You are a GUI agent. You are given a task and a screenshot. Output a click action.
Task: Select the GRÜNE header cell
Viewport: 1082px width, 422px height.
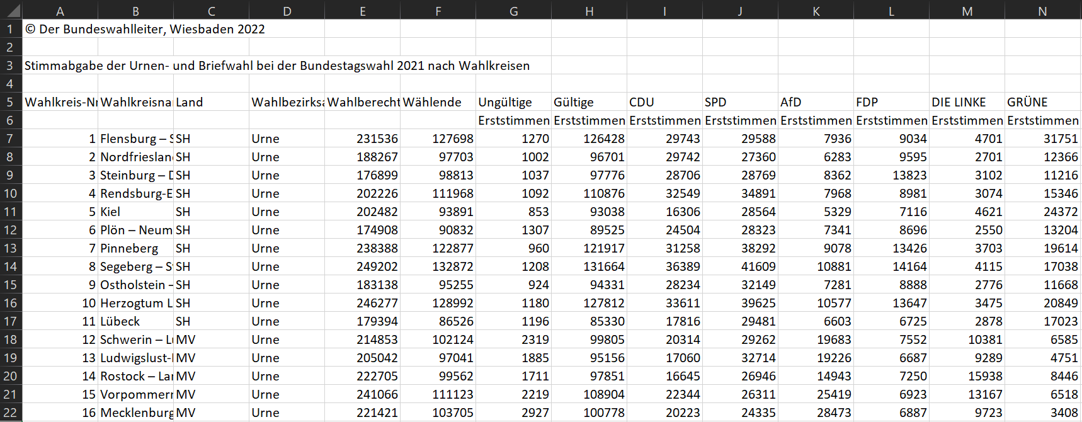point(1042,102)
